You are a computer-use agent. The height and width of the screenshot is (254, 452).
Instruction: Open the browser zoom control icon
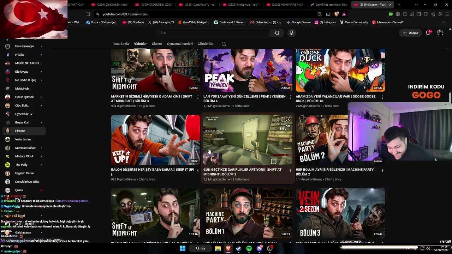tap(320, 14)
